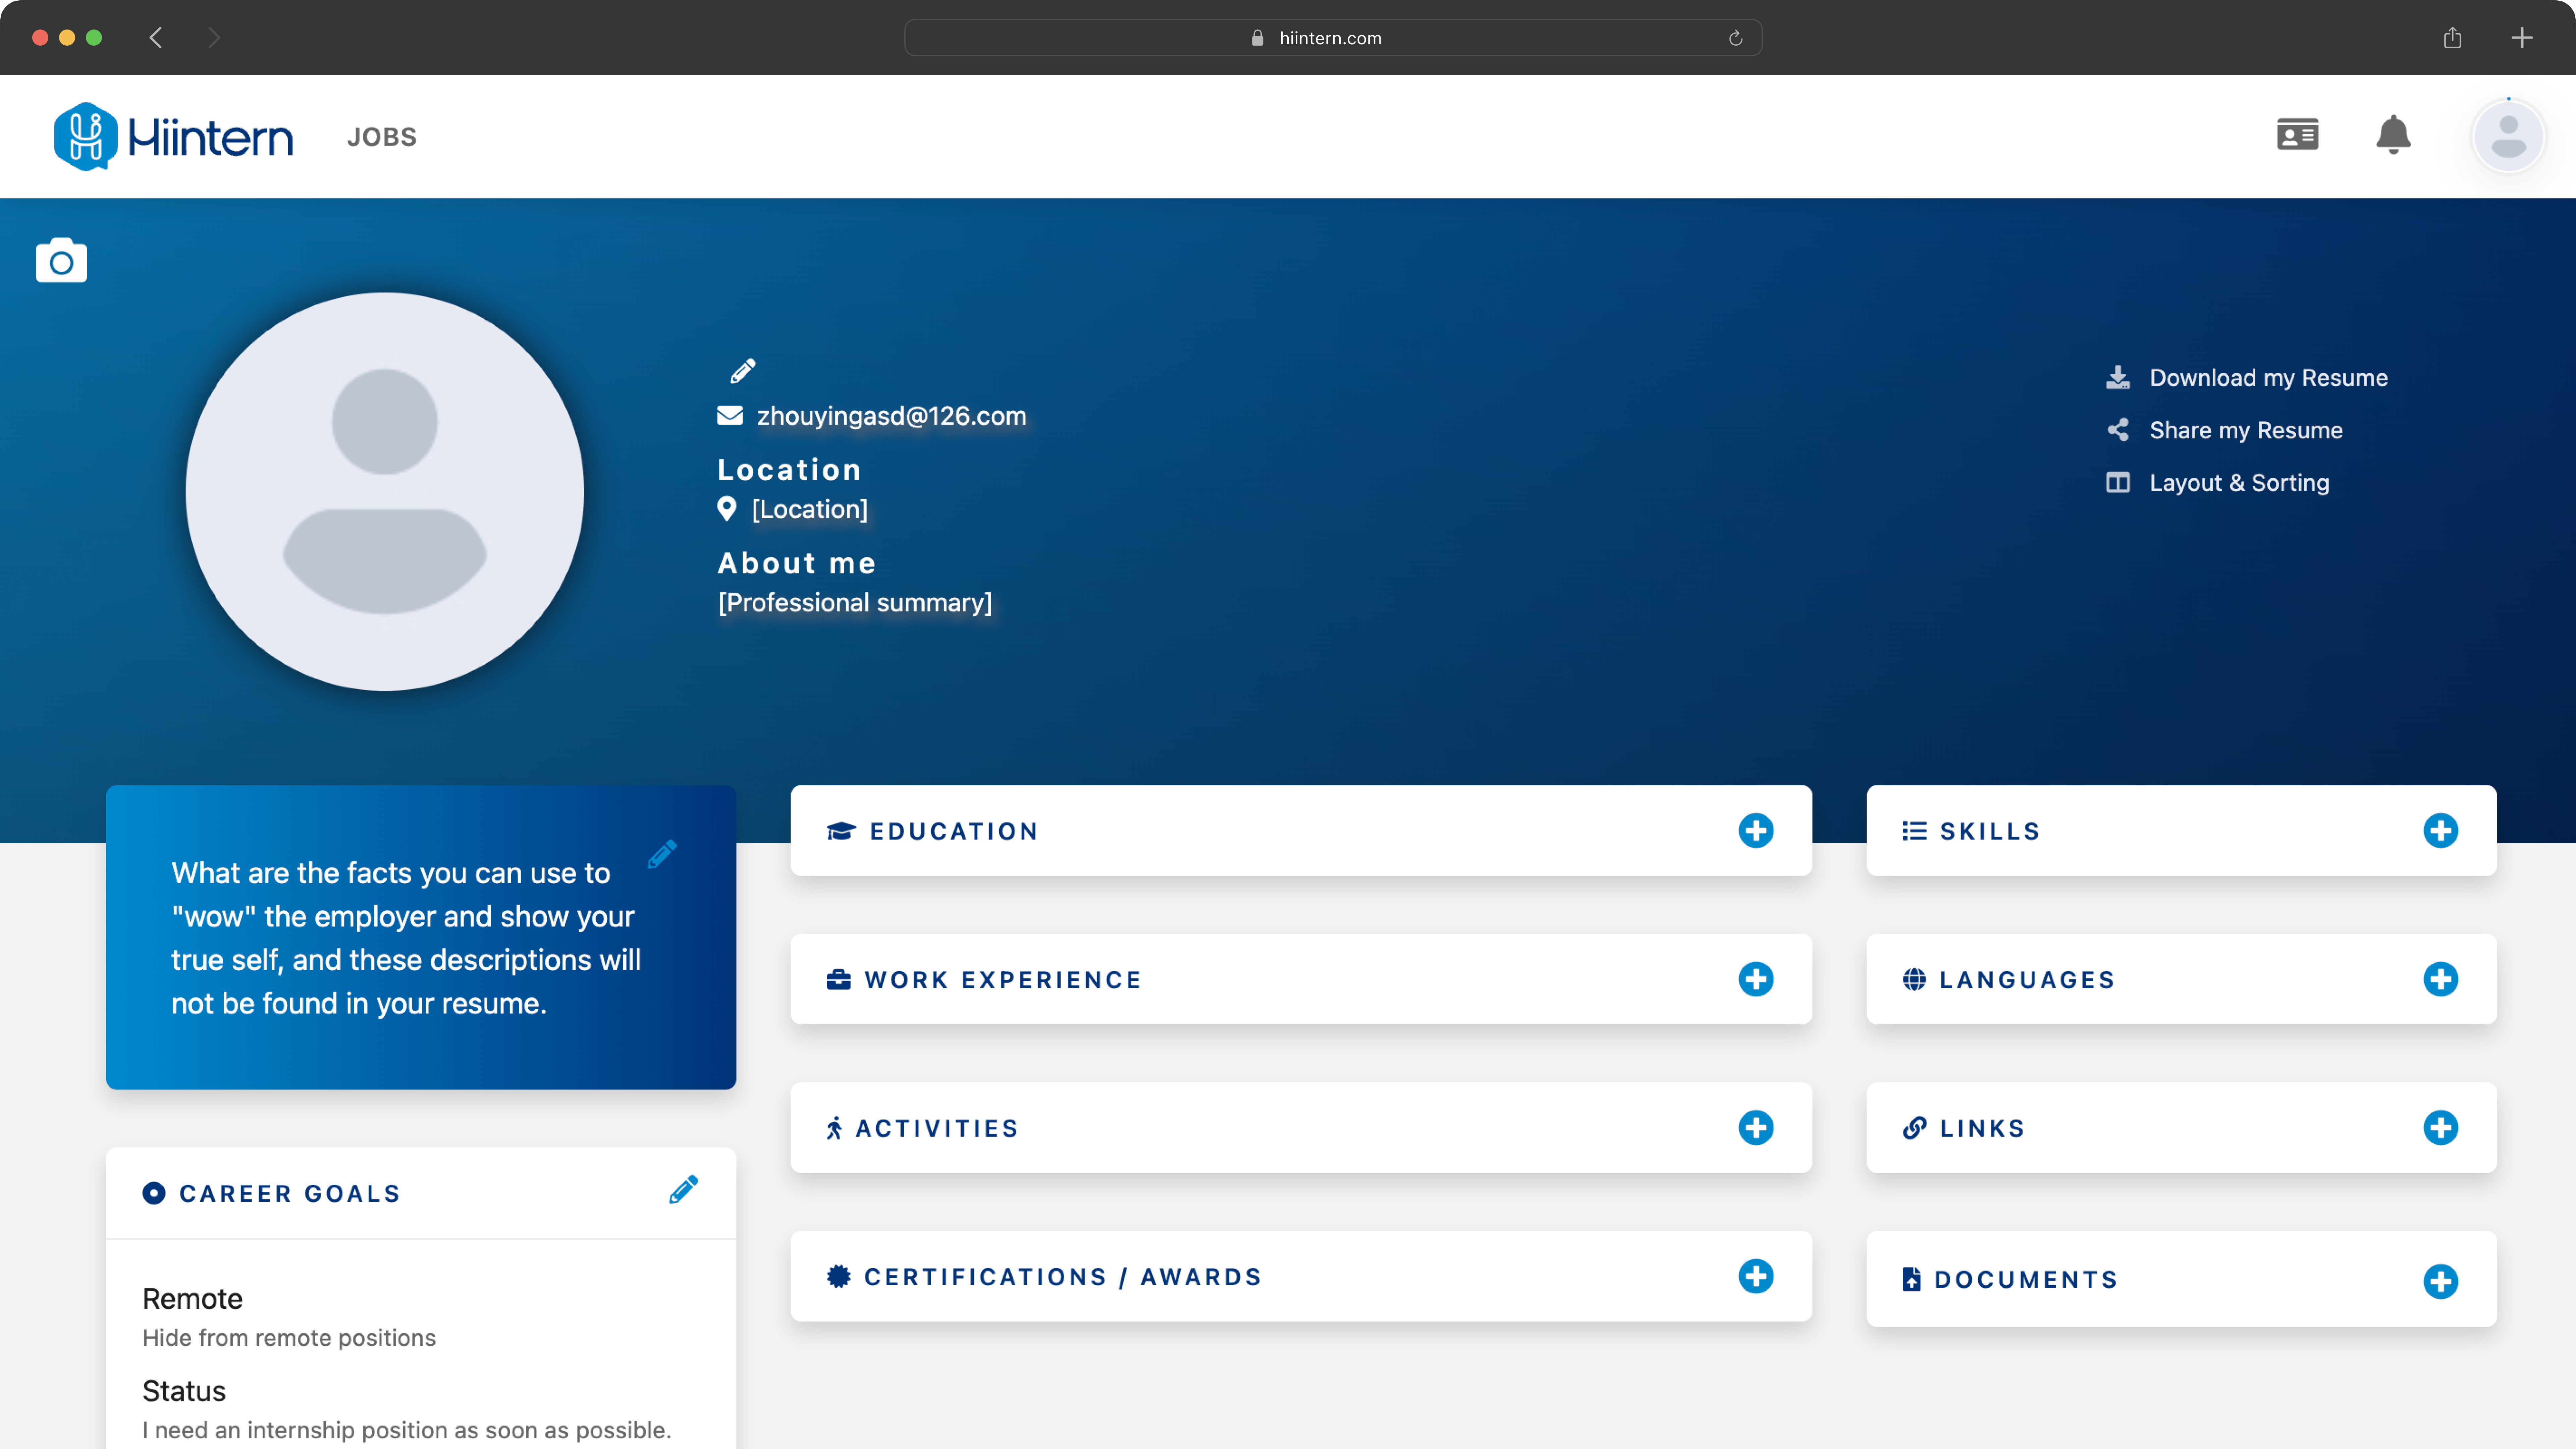2576x1449 pixels.
Task: Click the WORK EXPERIENCE section heading
Action: click(1003, 980)
